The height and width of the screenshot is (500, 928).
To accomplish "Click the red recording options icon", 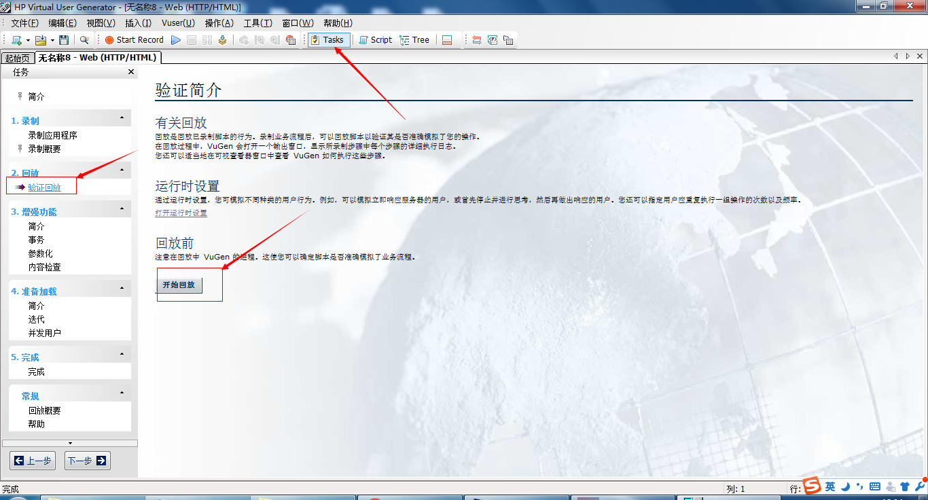I will pos(291,40).
